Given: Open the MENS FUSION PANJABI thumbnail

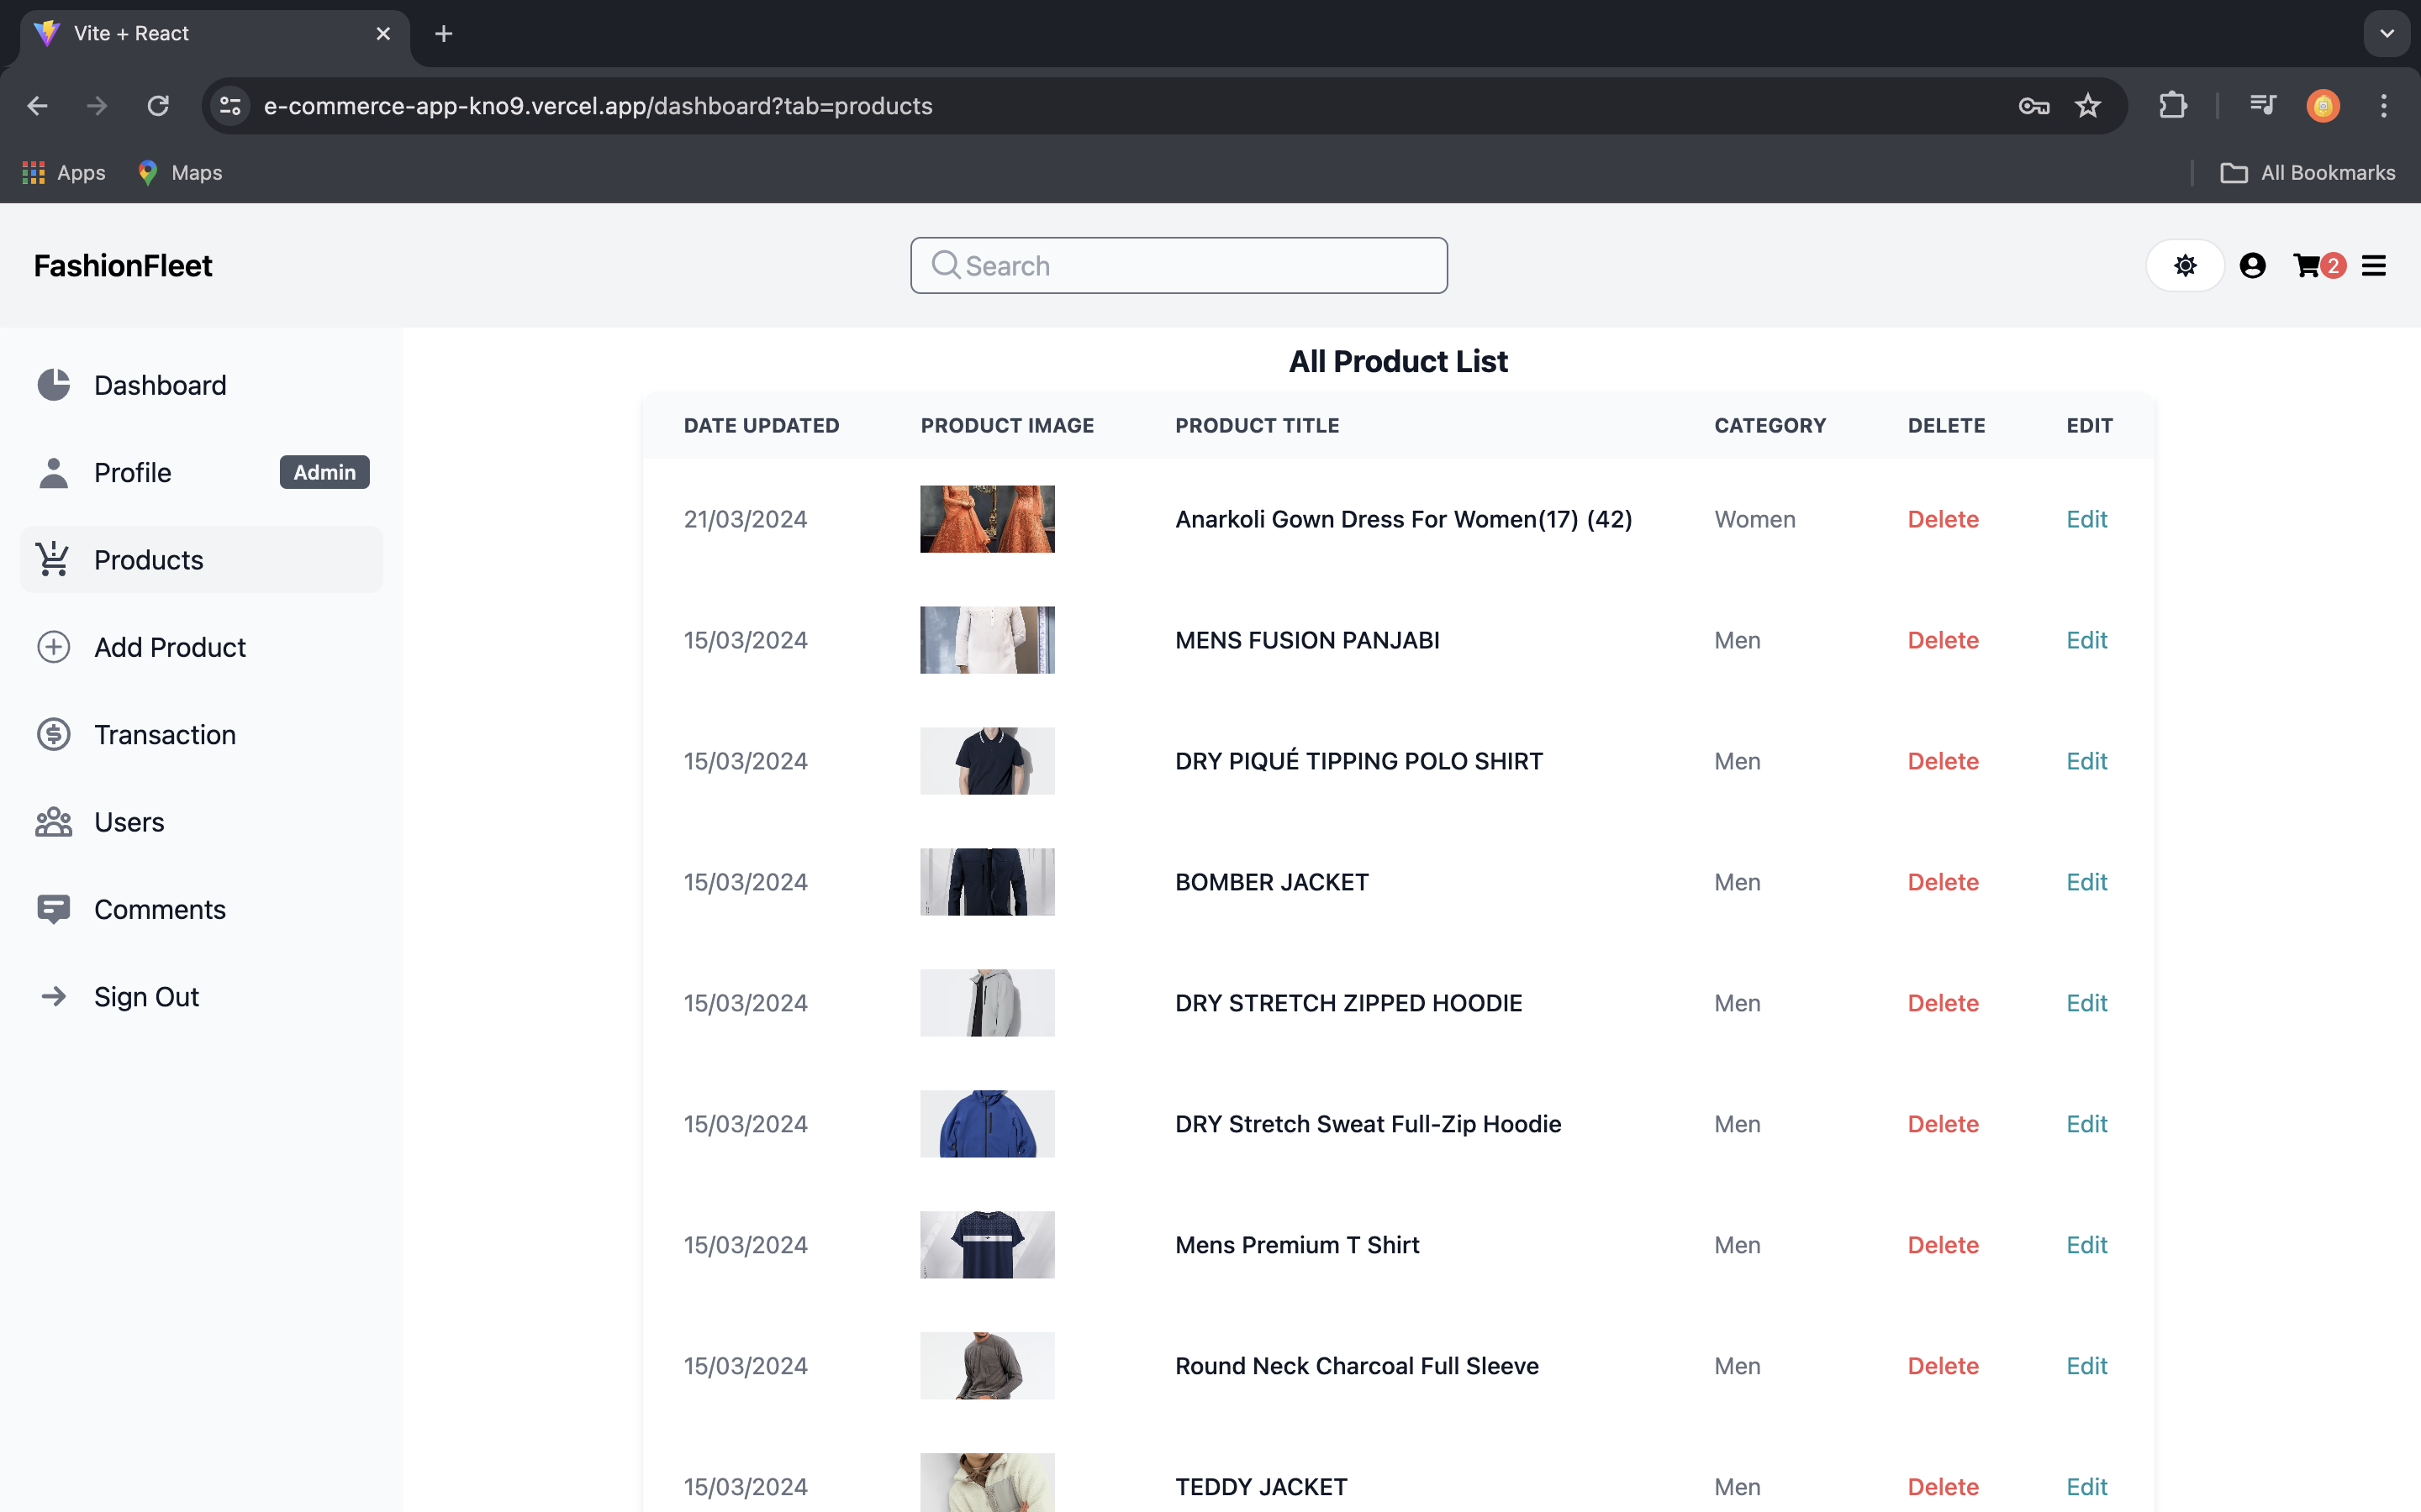Looking at the screenshot, I should (x=988, y=640).
